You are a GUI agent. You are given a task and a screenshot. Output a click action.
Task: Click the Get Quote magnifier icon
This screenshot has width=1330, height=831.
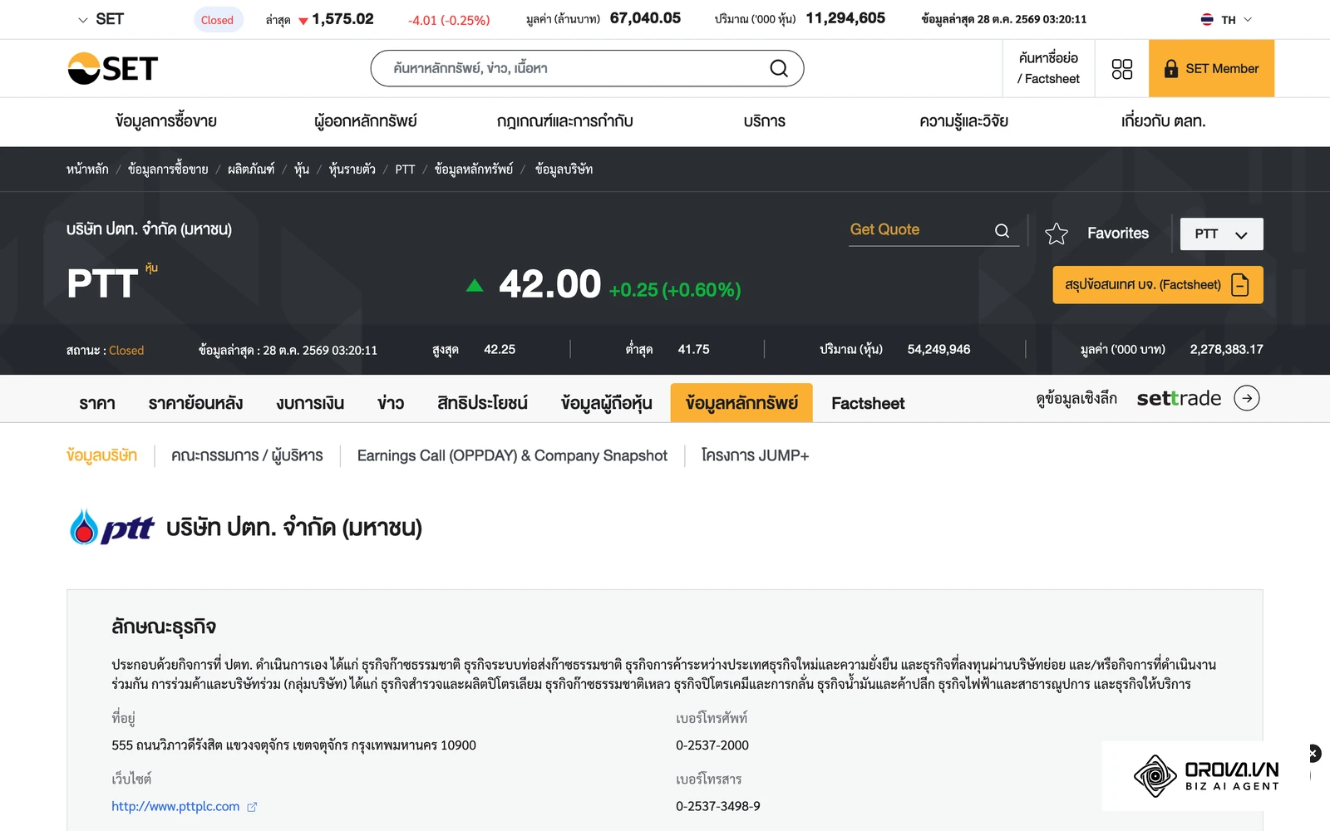(x=1002, y=231)
